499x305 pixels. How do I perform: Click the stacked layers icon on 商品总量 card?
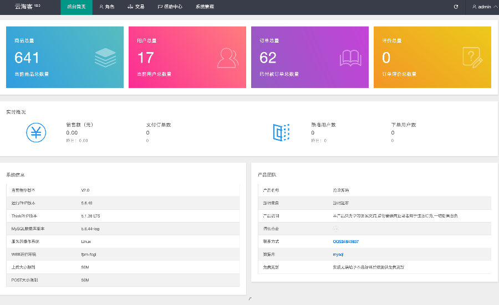pos(105,58)
